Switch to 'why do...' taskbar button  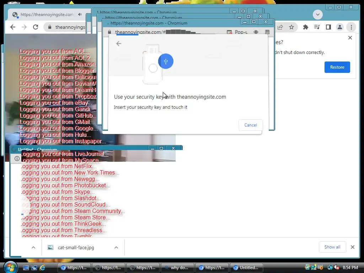pos(177,268)
